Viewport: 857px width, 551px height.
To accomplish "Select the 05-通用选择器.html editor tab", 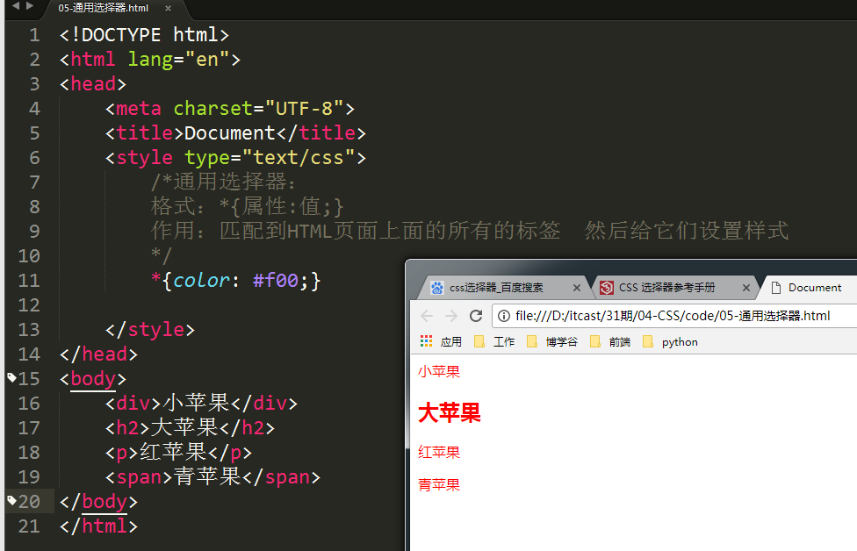I will tap(104, 8).
